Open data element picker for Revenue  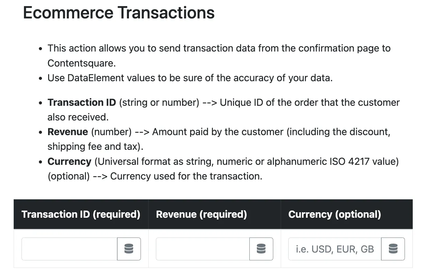pyautogui.click(x=261, y=249)
